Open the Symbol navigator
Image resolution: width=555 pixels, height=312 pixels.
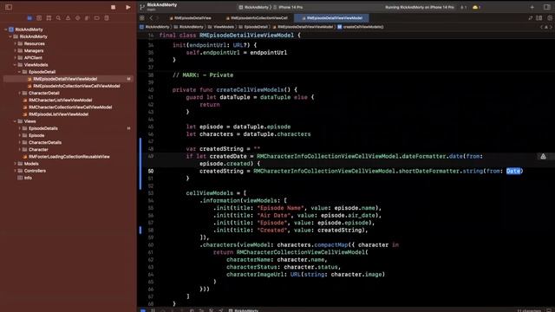(x=49, y=18)
